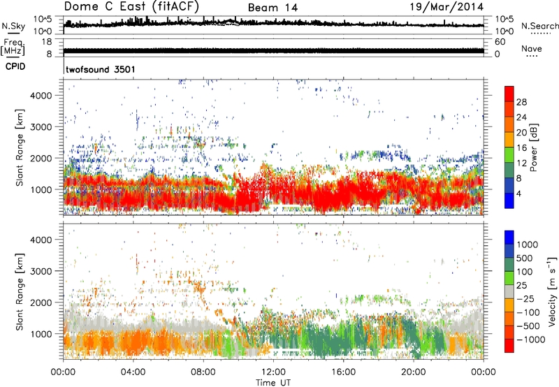
Task: Click the '28' tick on power colorbar
Action: (x=521, y=102)
